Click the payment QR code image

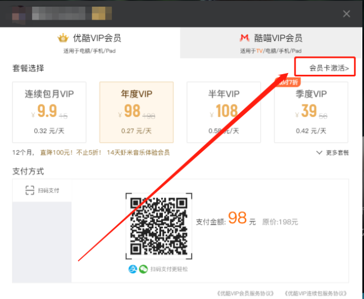coord(158,225)
